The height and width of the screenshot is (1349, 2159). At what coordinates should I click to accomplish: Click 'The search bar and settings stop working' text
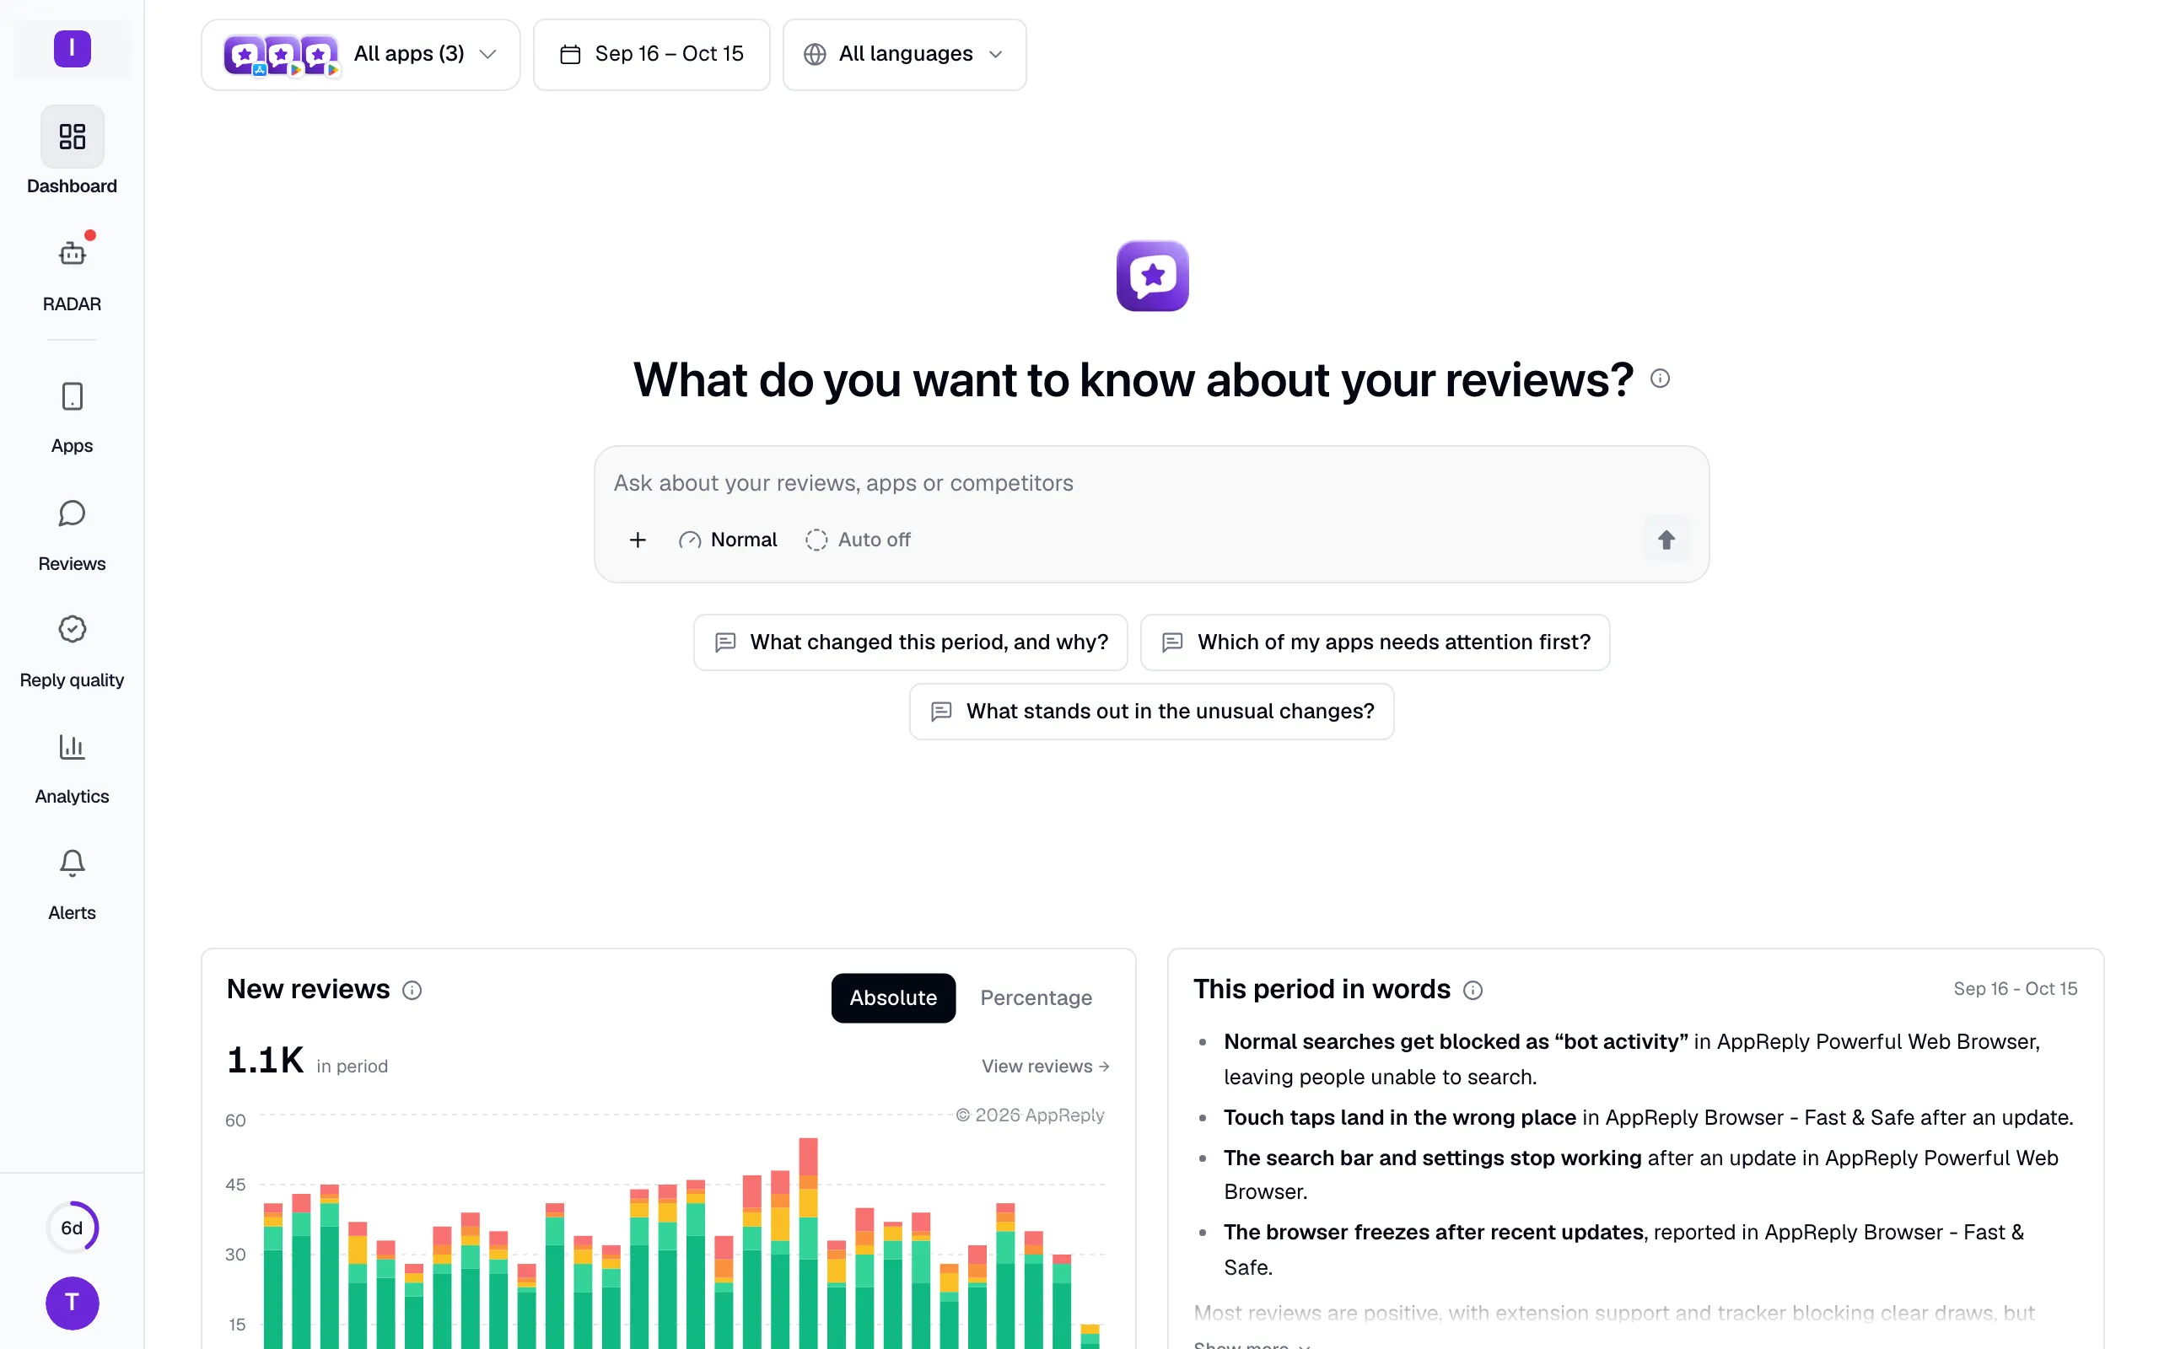1432,1157
